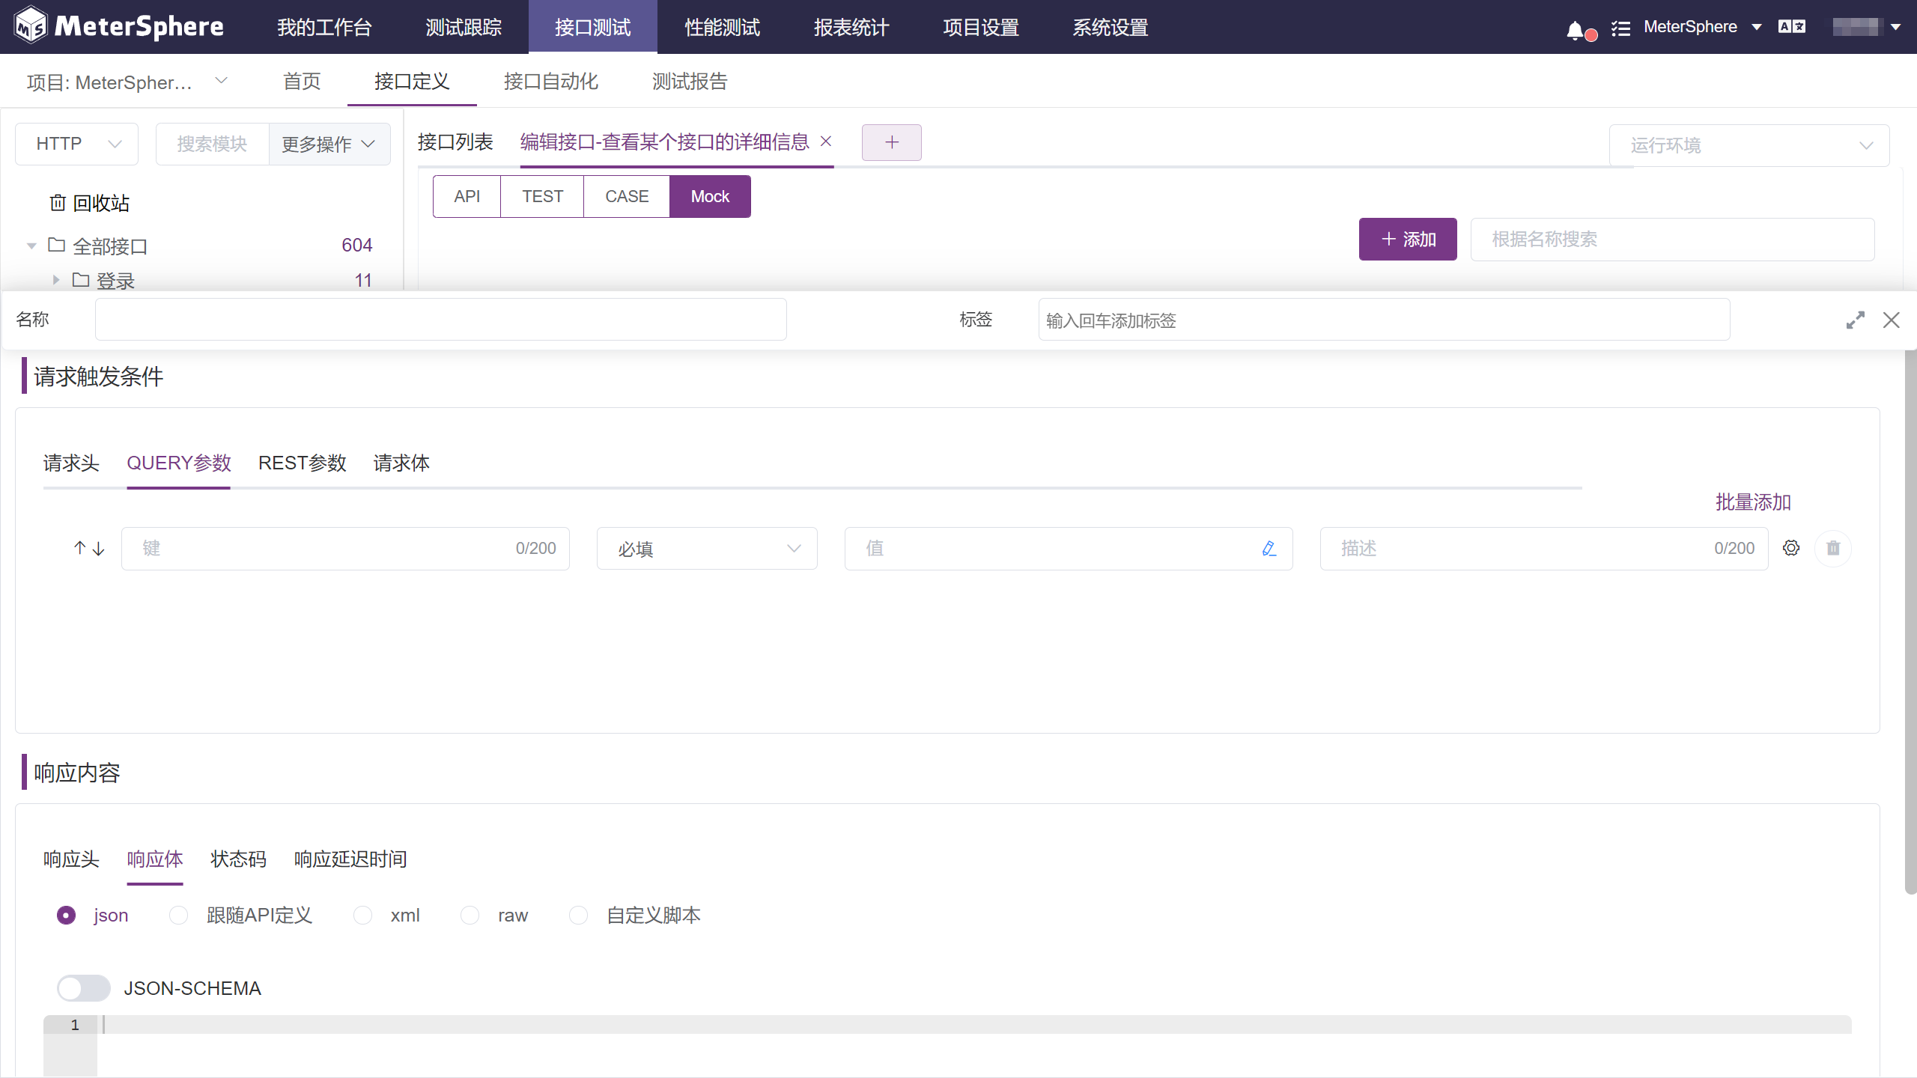The image size is (1917, 1078).
Task: Click the 名称 input field to edit
Action: (x=440, y=320)
